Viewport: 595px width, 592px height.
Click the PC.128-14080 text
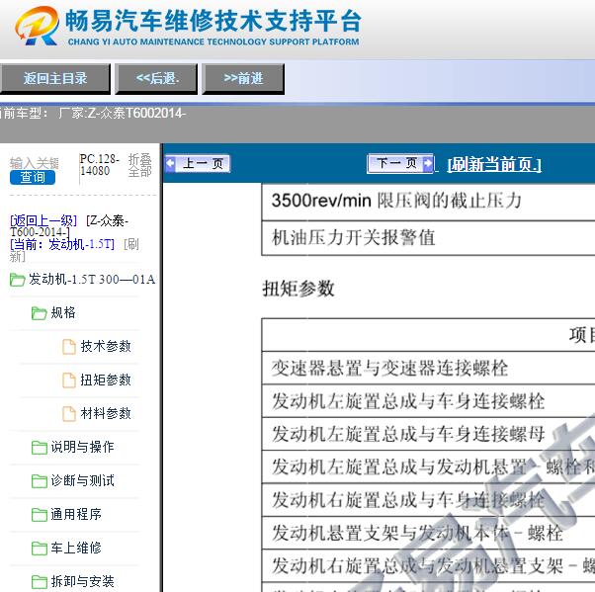[x=100, y=165]
